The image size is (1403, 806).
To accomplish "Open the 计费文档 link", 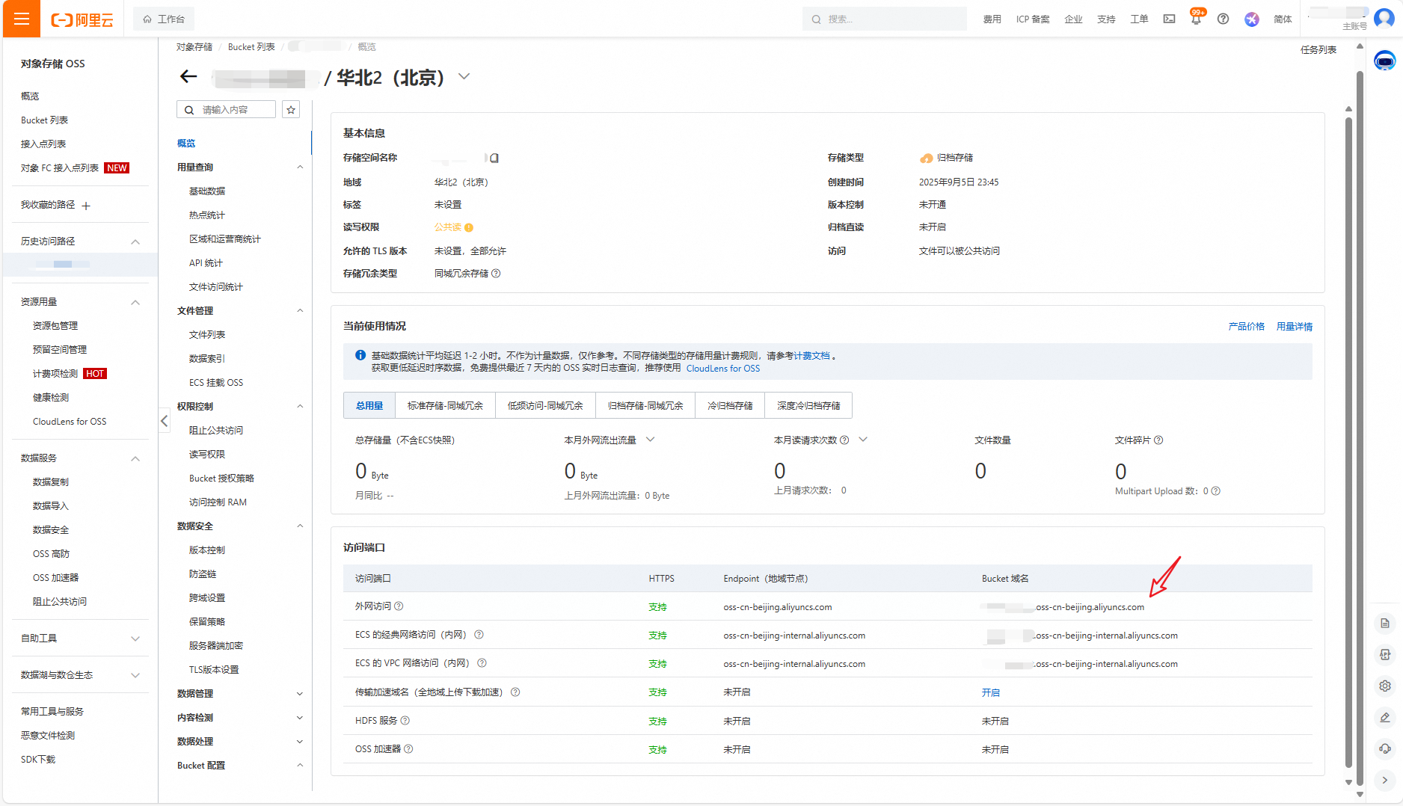I will 811,356.
